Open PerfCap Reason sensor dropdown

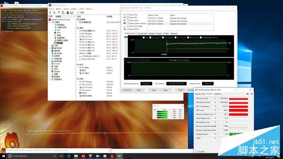[215, 134]
